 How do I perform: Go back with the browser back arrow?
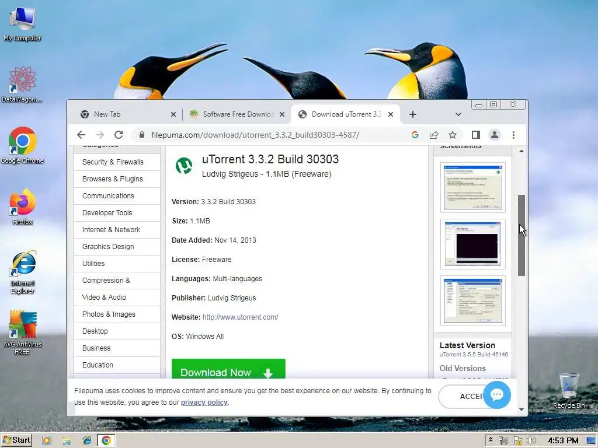coord(81,135)
